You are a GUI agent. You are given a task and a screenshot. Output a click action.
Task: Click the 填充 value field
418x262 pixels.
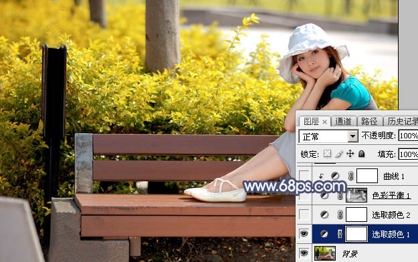tap(408, 154)
